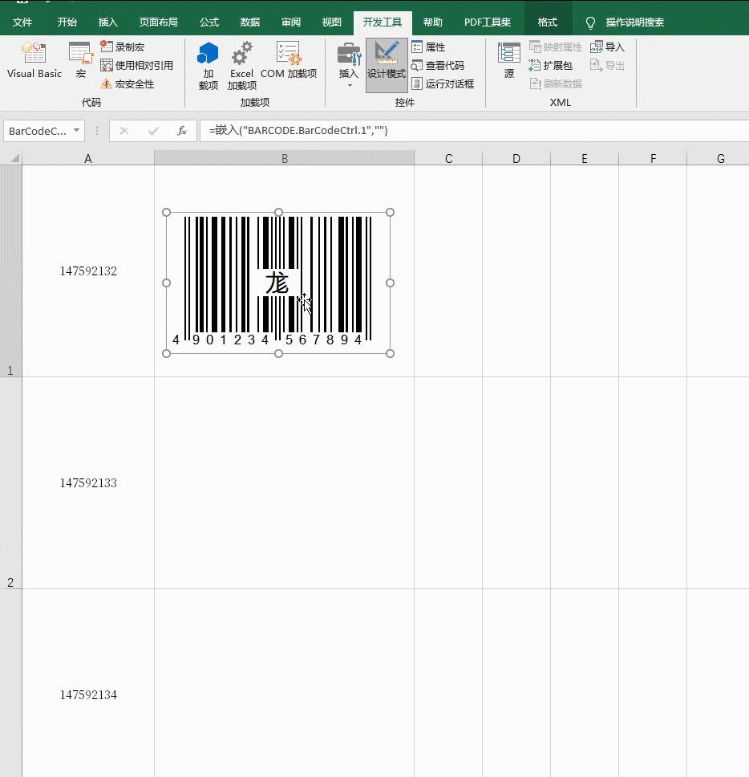Select column G header

pos(718,159)
